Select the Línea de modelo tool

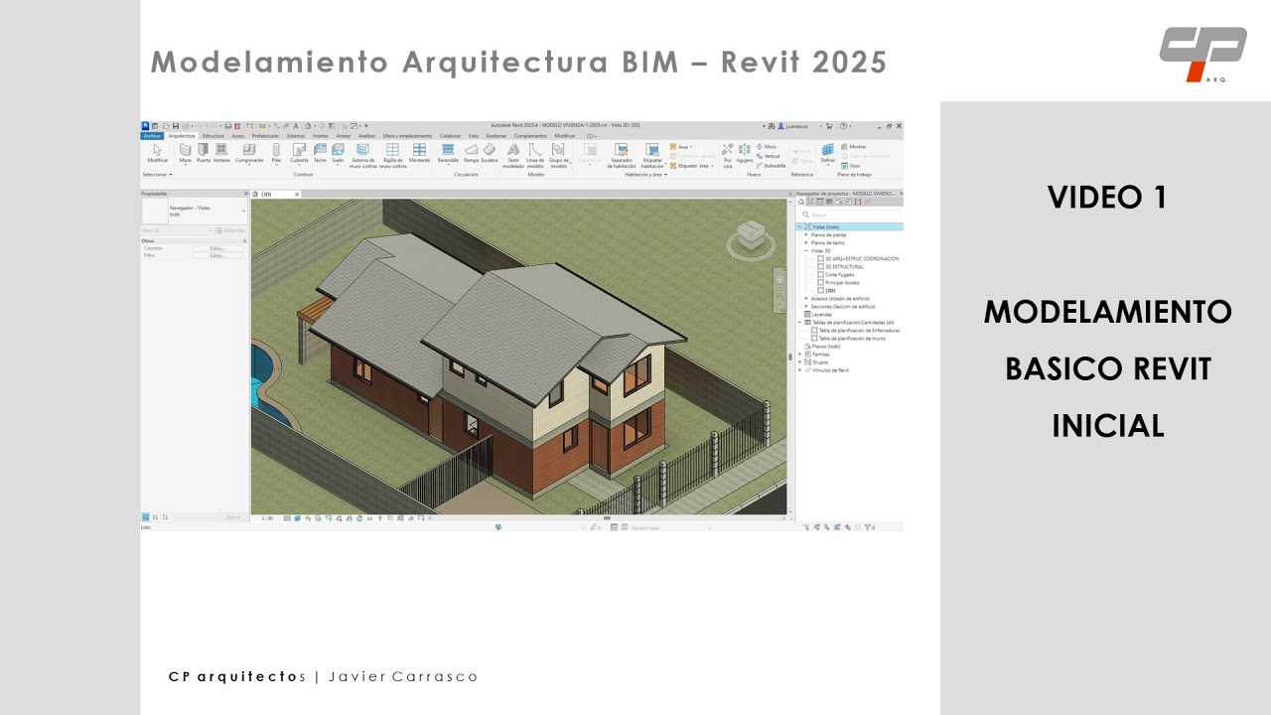coord(535,155)
